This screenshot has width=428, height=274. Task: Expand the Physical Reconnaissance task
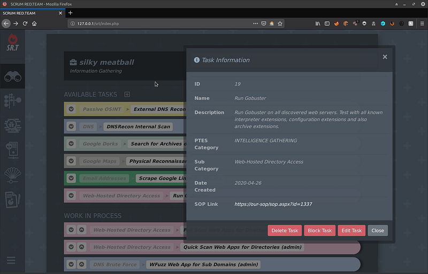click(71, 161)
